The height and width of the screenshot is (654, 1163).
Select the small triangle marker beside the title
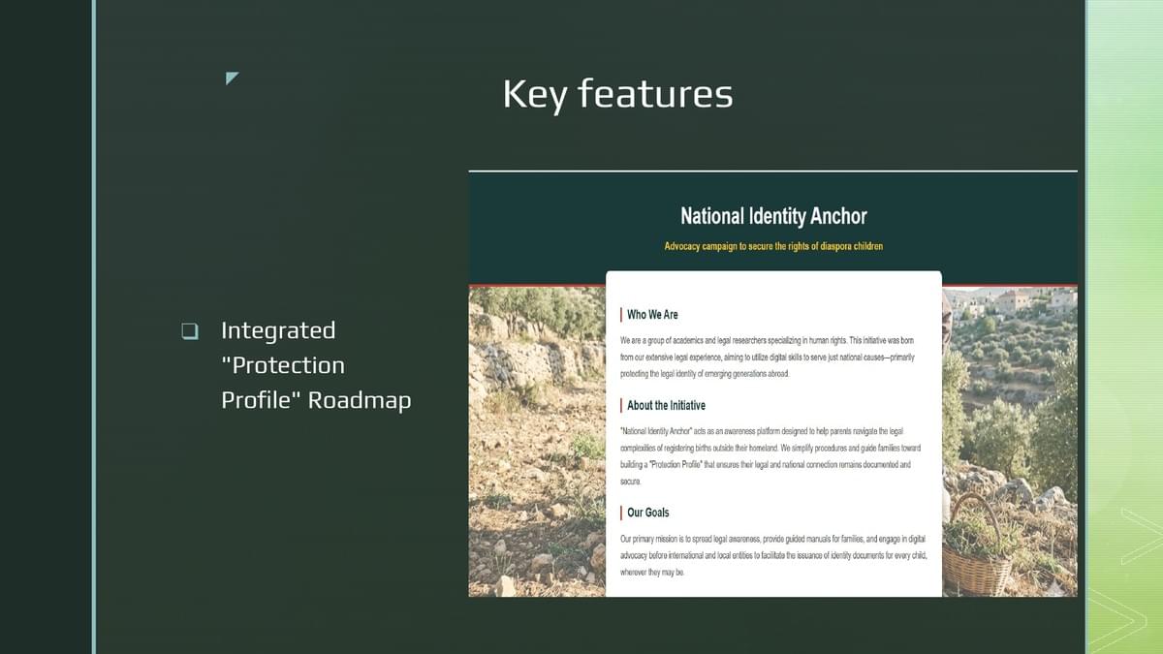(232, 78)
